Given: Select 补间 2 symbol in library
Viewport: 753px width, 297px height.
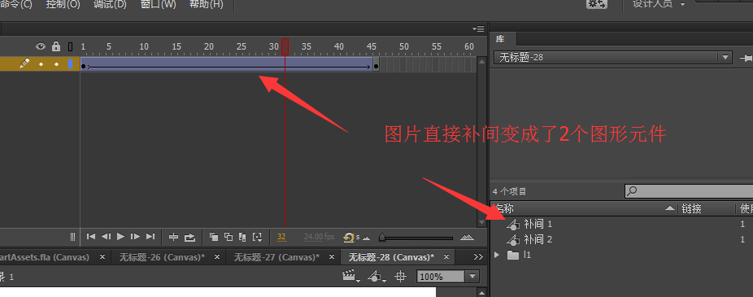Looking at the screenshot, I should (538, 239).
